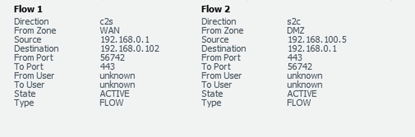The width and height of the screenshot is (415, 137).
Task: Click Flow 2 To User unknown value
Action: (x=305, y=85)
